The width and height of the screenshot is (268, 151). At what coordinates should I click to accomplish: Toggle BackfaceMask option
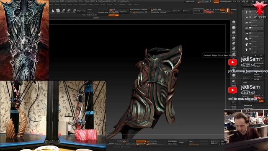coord(130,144)
